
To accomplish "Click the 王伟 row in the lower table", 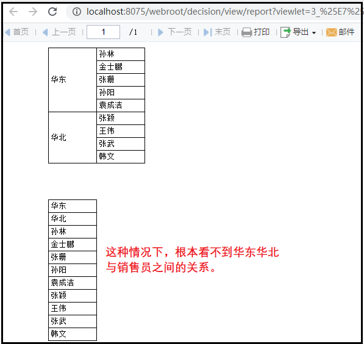I will (73, 309).
